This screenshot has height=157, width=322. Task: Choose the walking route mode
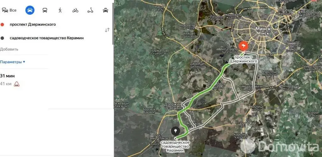coord(60,10)
